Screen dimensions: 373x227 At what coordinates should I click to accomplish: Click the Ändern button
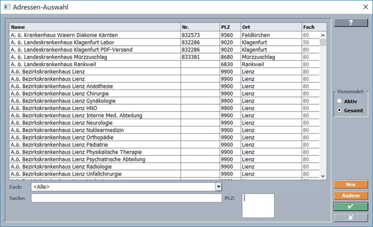pyautogui.click(x=351, y=195)
